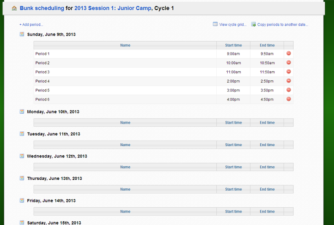
Task: Click Start time header in Monday table
Action: coord(233,123)
